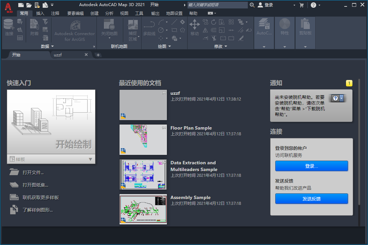Pin the Floor Plan Sample recent document

click(x=164, y=128)
